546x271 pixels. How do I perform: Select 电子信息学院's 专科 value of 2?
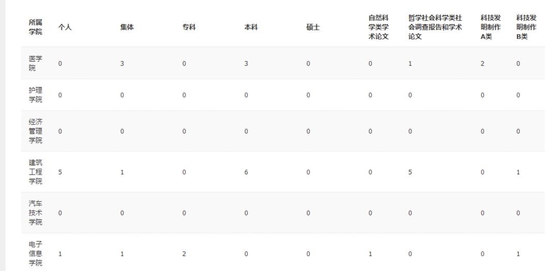click(184, 254)
